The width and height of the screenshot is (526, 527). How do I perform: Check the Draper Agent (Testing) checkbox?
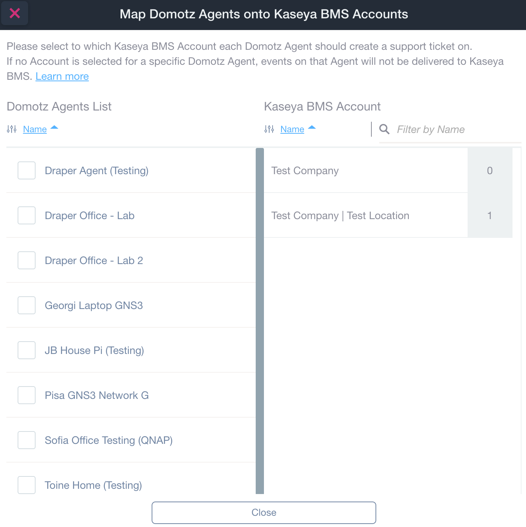(26, 170)
